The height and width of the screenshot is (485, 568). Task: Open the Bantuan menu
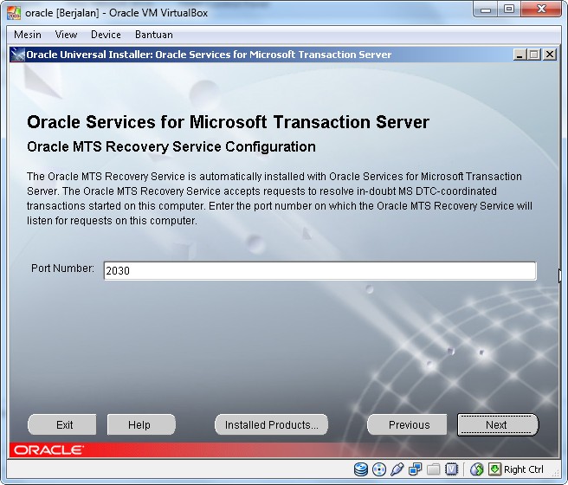click(153, 35)
